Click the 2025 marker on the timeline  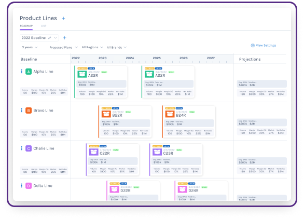157,58
